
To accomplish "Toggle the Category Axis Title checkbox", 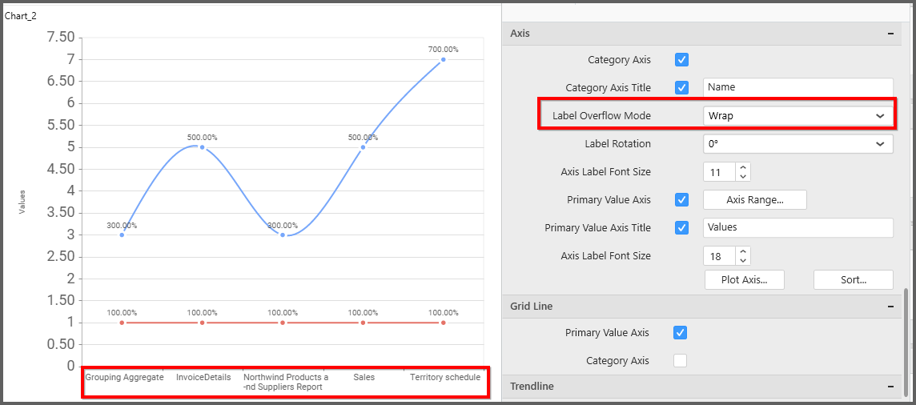I will point(682,88).
